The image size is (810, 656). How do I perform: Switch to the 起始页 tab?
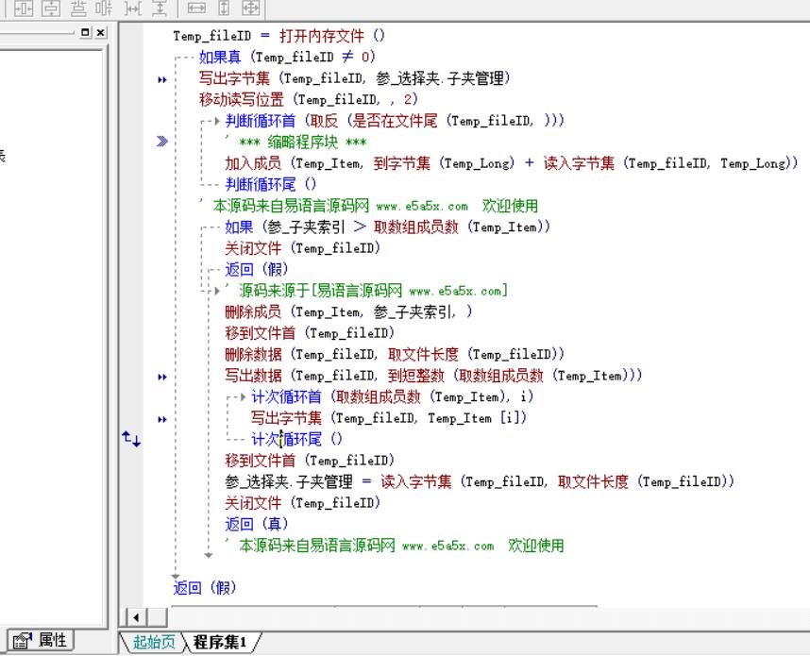point(154,642)
